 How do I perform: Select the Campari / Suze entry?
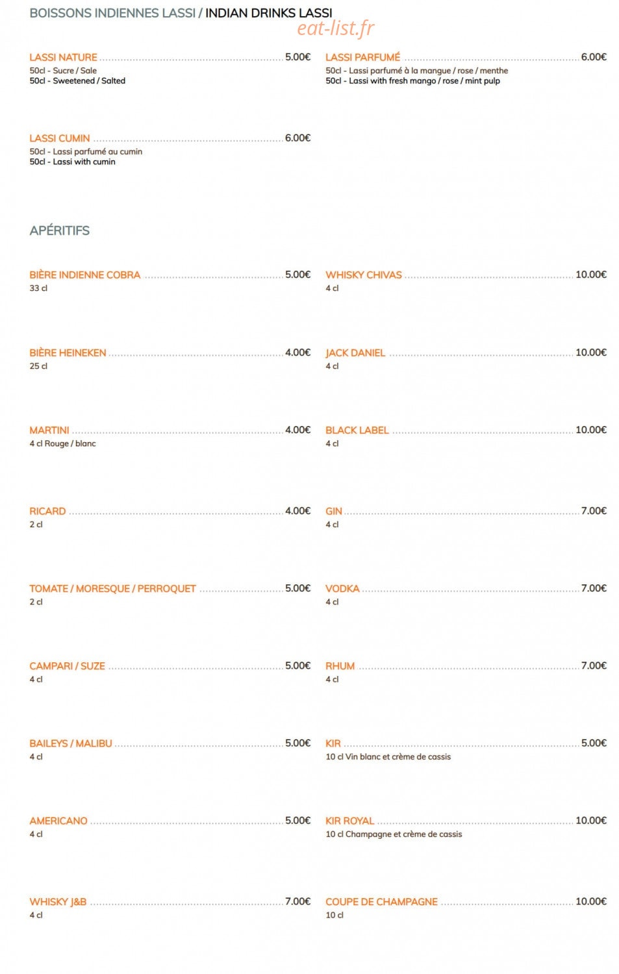[x=67, y=666]
